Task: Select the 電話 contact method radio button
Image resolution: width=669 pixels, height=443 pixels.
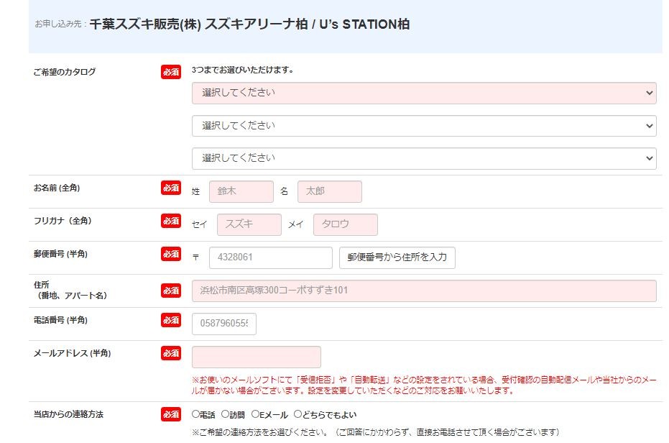Action: point(196,415)
